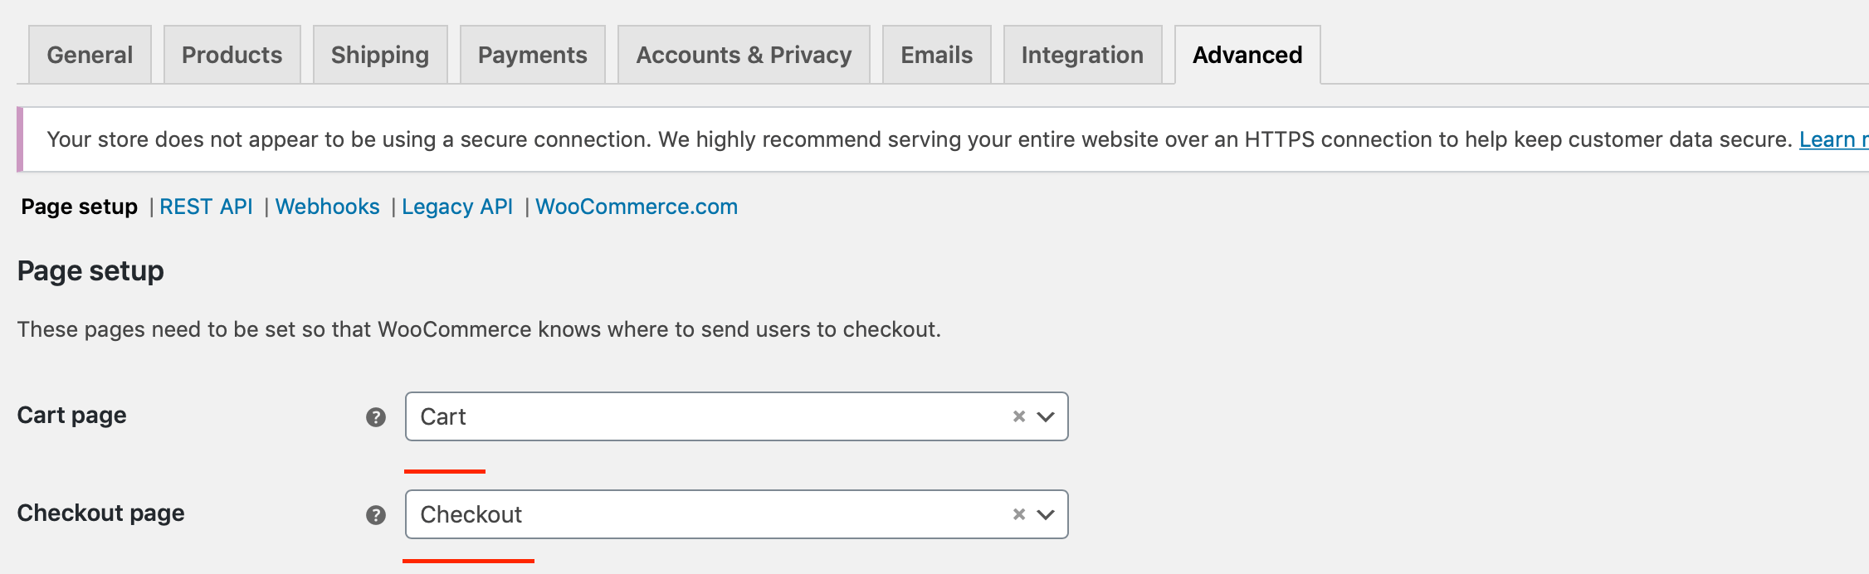Open the Emails tab
Viewport: 1869px width, 574px height.
click(x=937, y=55)
